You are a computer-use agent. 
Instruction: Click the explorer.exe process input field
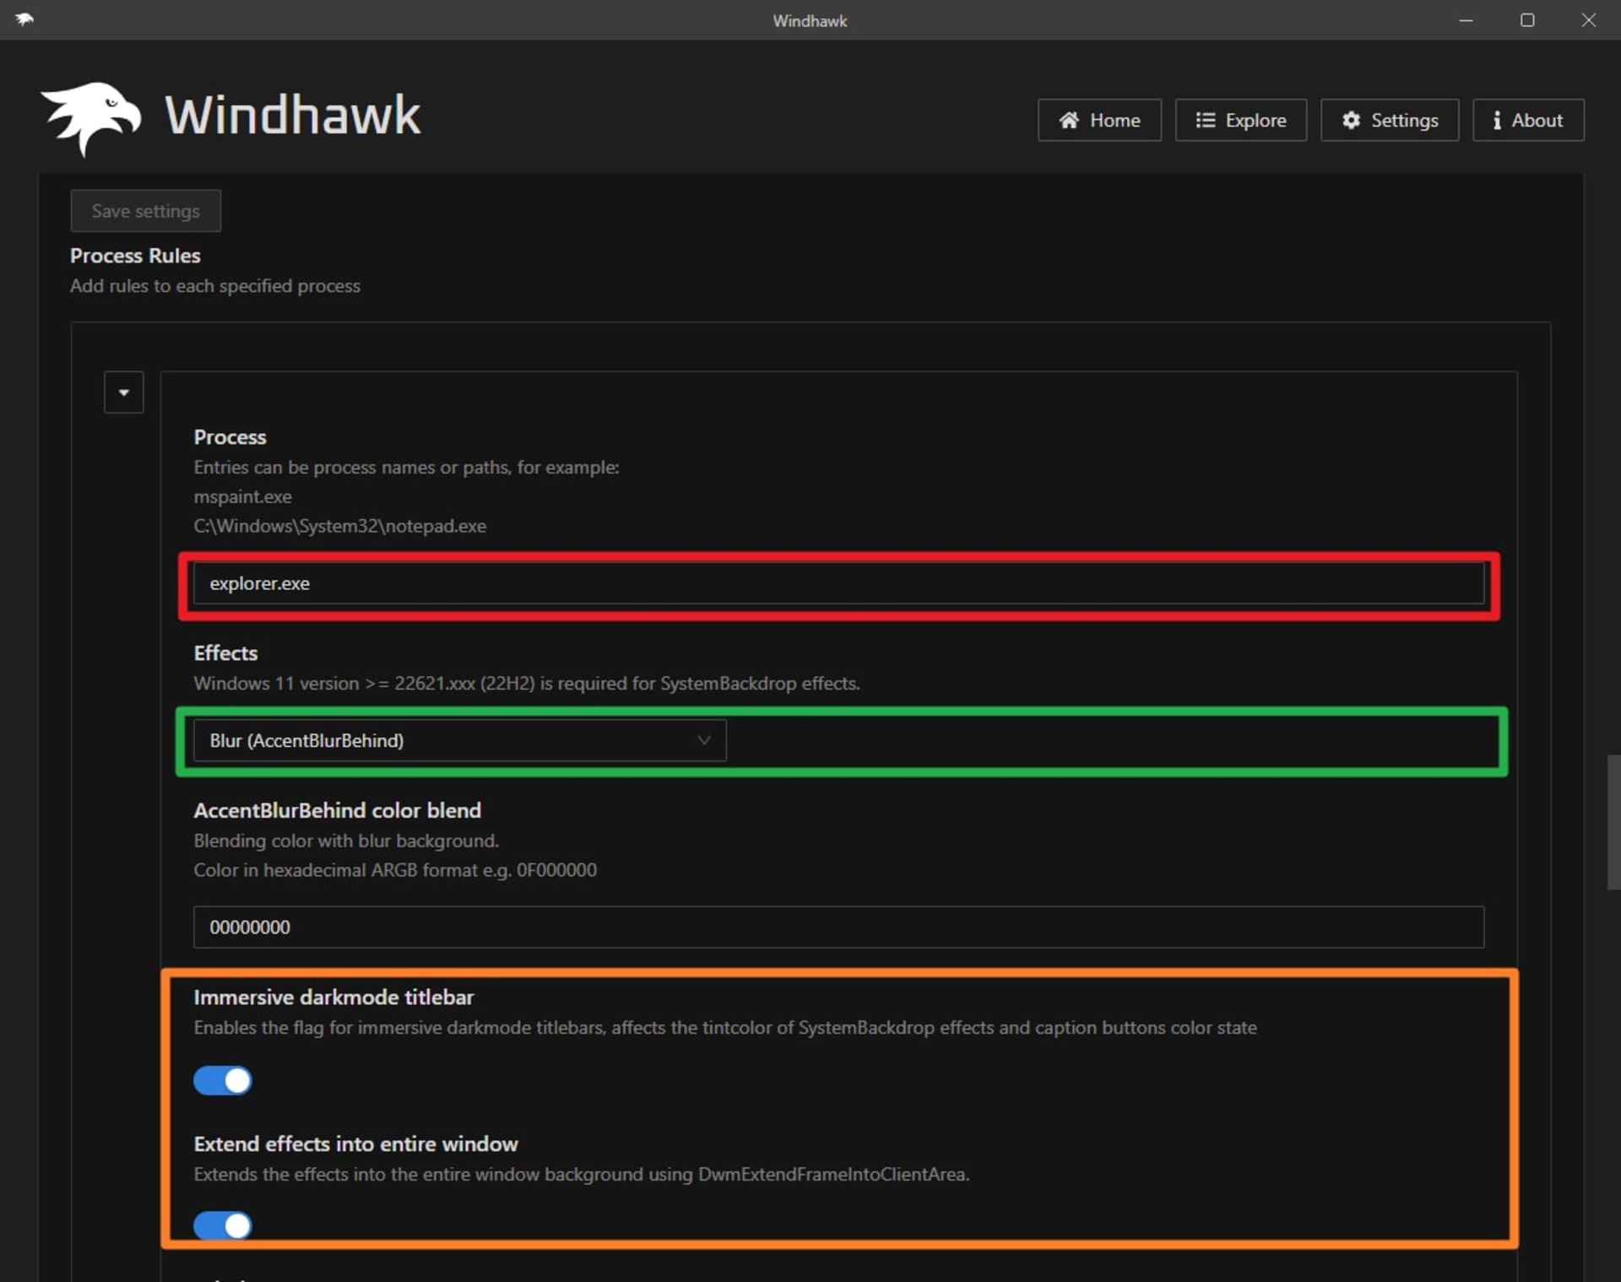[x=838, y=583]
